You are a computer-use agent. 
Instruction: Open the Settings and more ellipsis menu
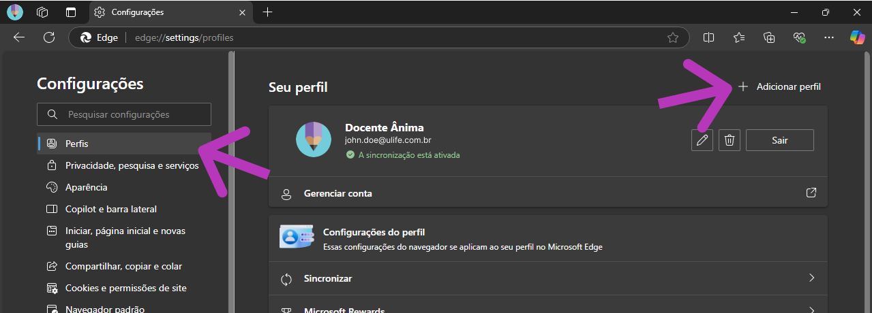click(829, 37)
